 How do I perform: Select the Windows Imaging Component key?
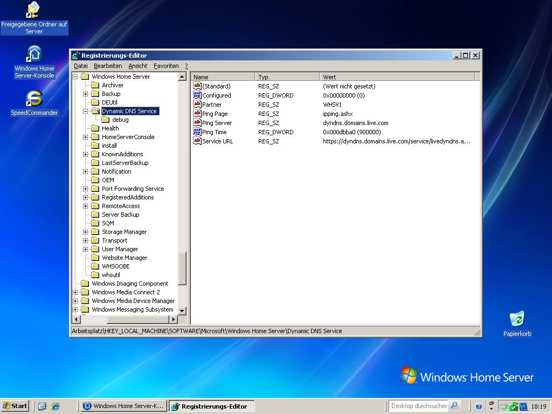coord(130,284)
